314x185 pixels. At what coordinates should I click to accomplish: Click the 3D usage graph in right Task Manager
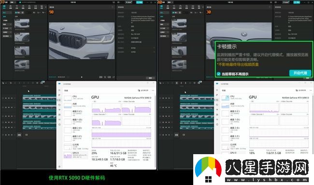pos(264,108)
